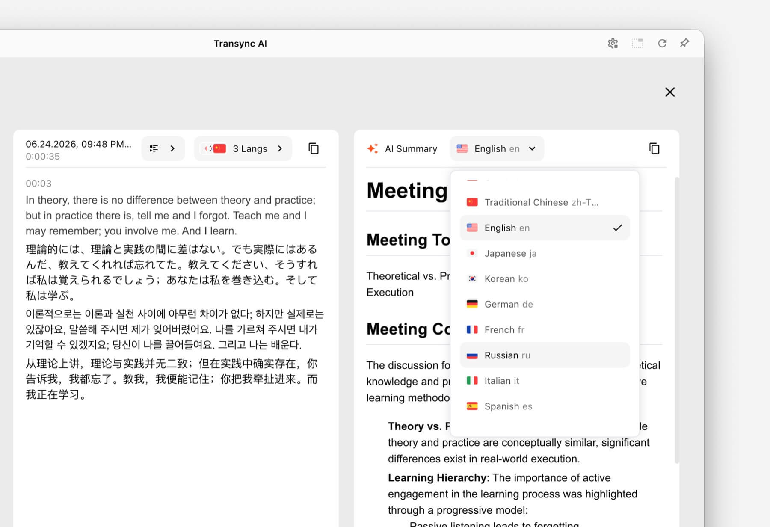The height and width of the screenshot is (527, 770).
Task: Expand the 3 Langs selector
Action: pos(243,148)
